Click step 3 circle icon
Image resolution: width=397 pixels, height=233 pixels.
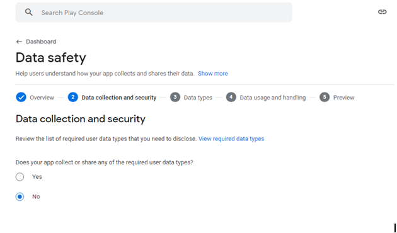(x=175, y=97)
